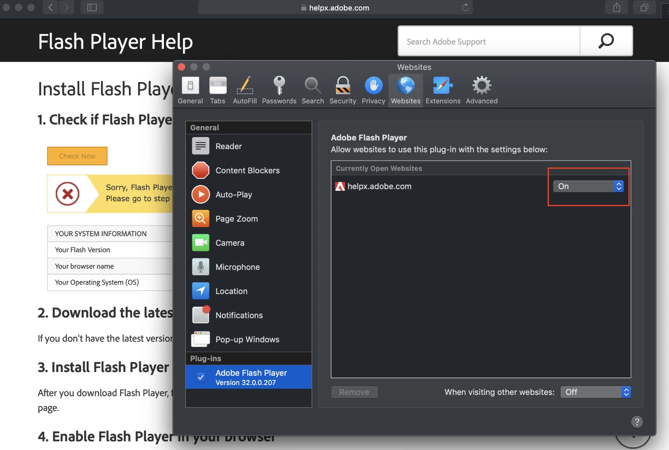Select Page Zoom in the sidebar

[x=249, y=219]
